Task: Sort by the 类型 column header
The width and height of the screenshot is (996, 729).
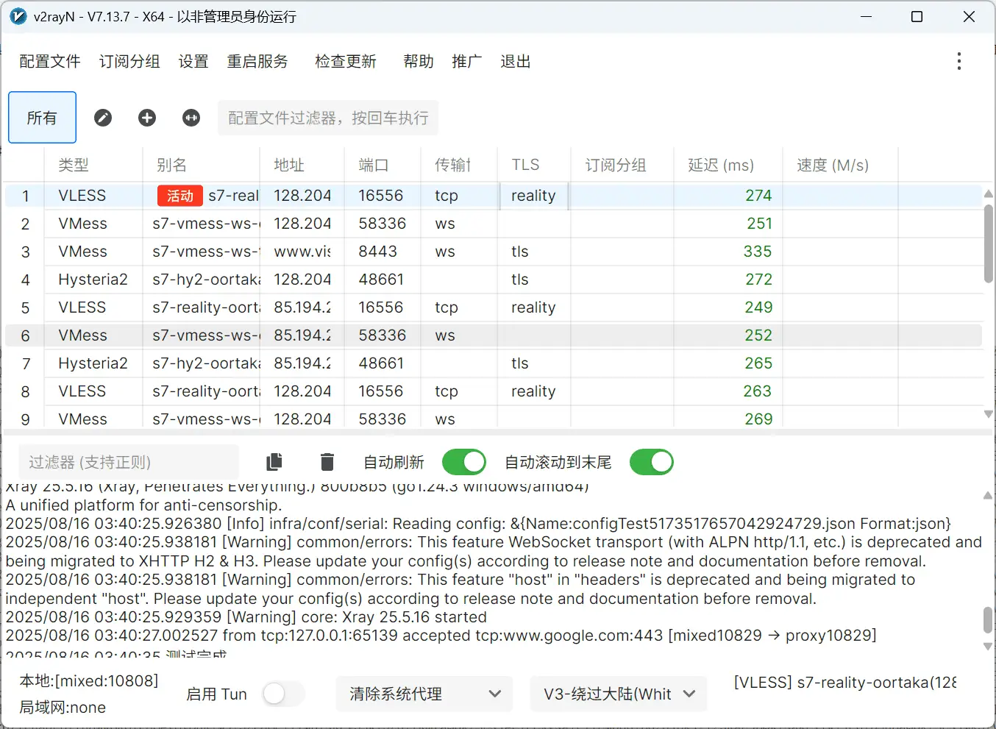Action: pos(93,165)
